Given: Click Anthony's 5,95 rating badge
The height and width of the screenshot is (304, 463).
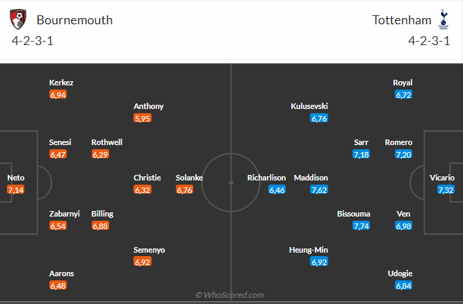Looking at the screenshot, I should [143, 118].
